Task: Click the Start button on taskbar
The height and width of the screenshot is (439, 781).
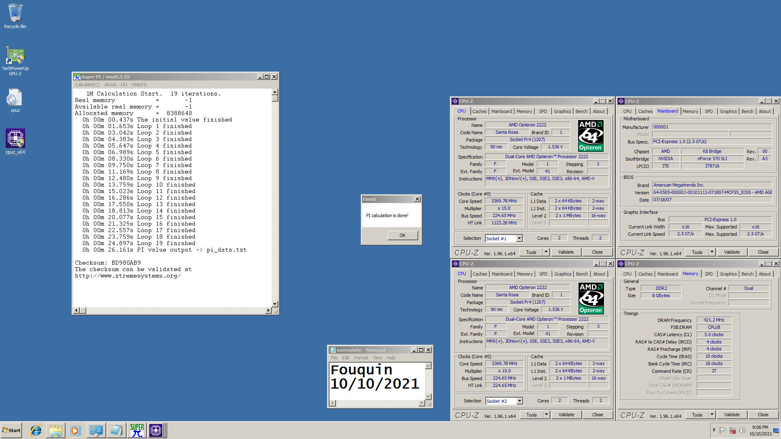Action: click(11, 430)
